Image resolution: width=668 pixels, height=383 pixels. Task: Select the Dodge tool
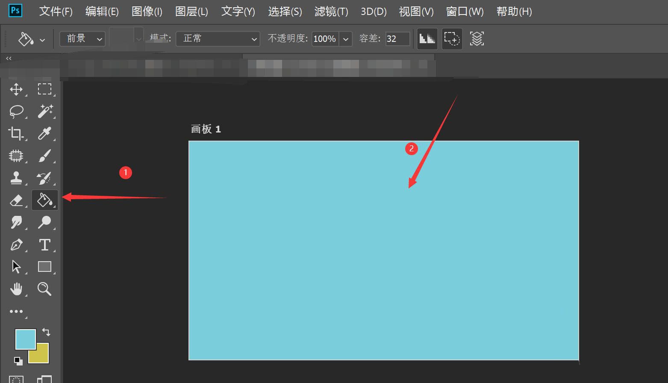(x=44, y=222)
